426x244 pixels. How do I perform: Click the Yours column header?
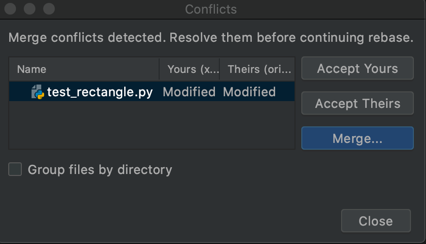[189, 69]
